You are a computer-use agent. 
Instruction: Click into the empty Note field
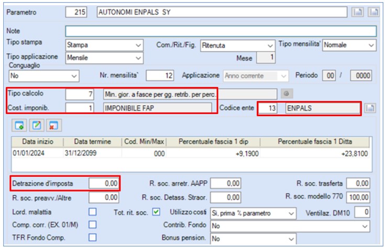(x=221, y=31)
